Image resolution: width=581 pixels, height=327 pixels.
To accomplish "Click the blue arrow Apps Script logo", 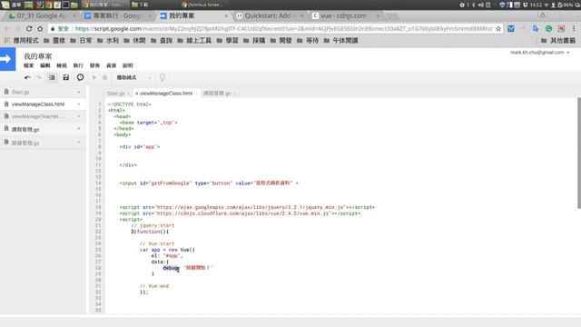I will [7, 59].
